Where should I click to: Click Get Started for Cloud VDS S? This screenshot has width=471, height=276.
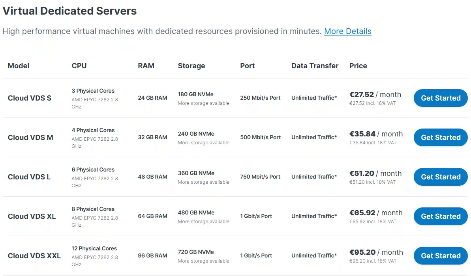click(441, 98)
